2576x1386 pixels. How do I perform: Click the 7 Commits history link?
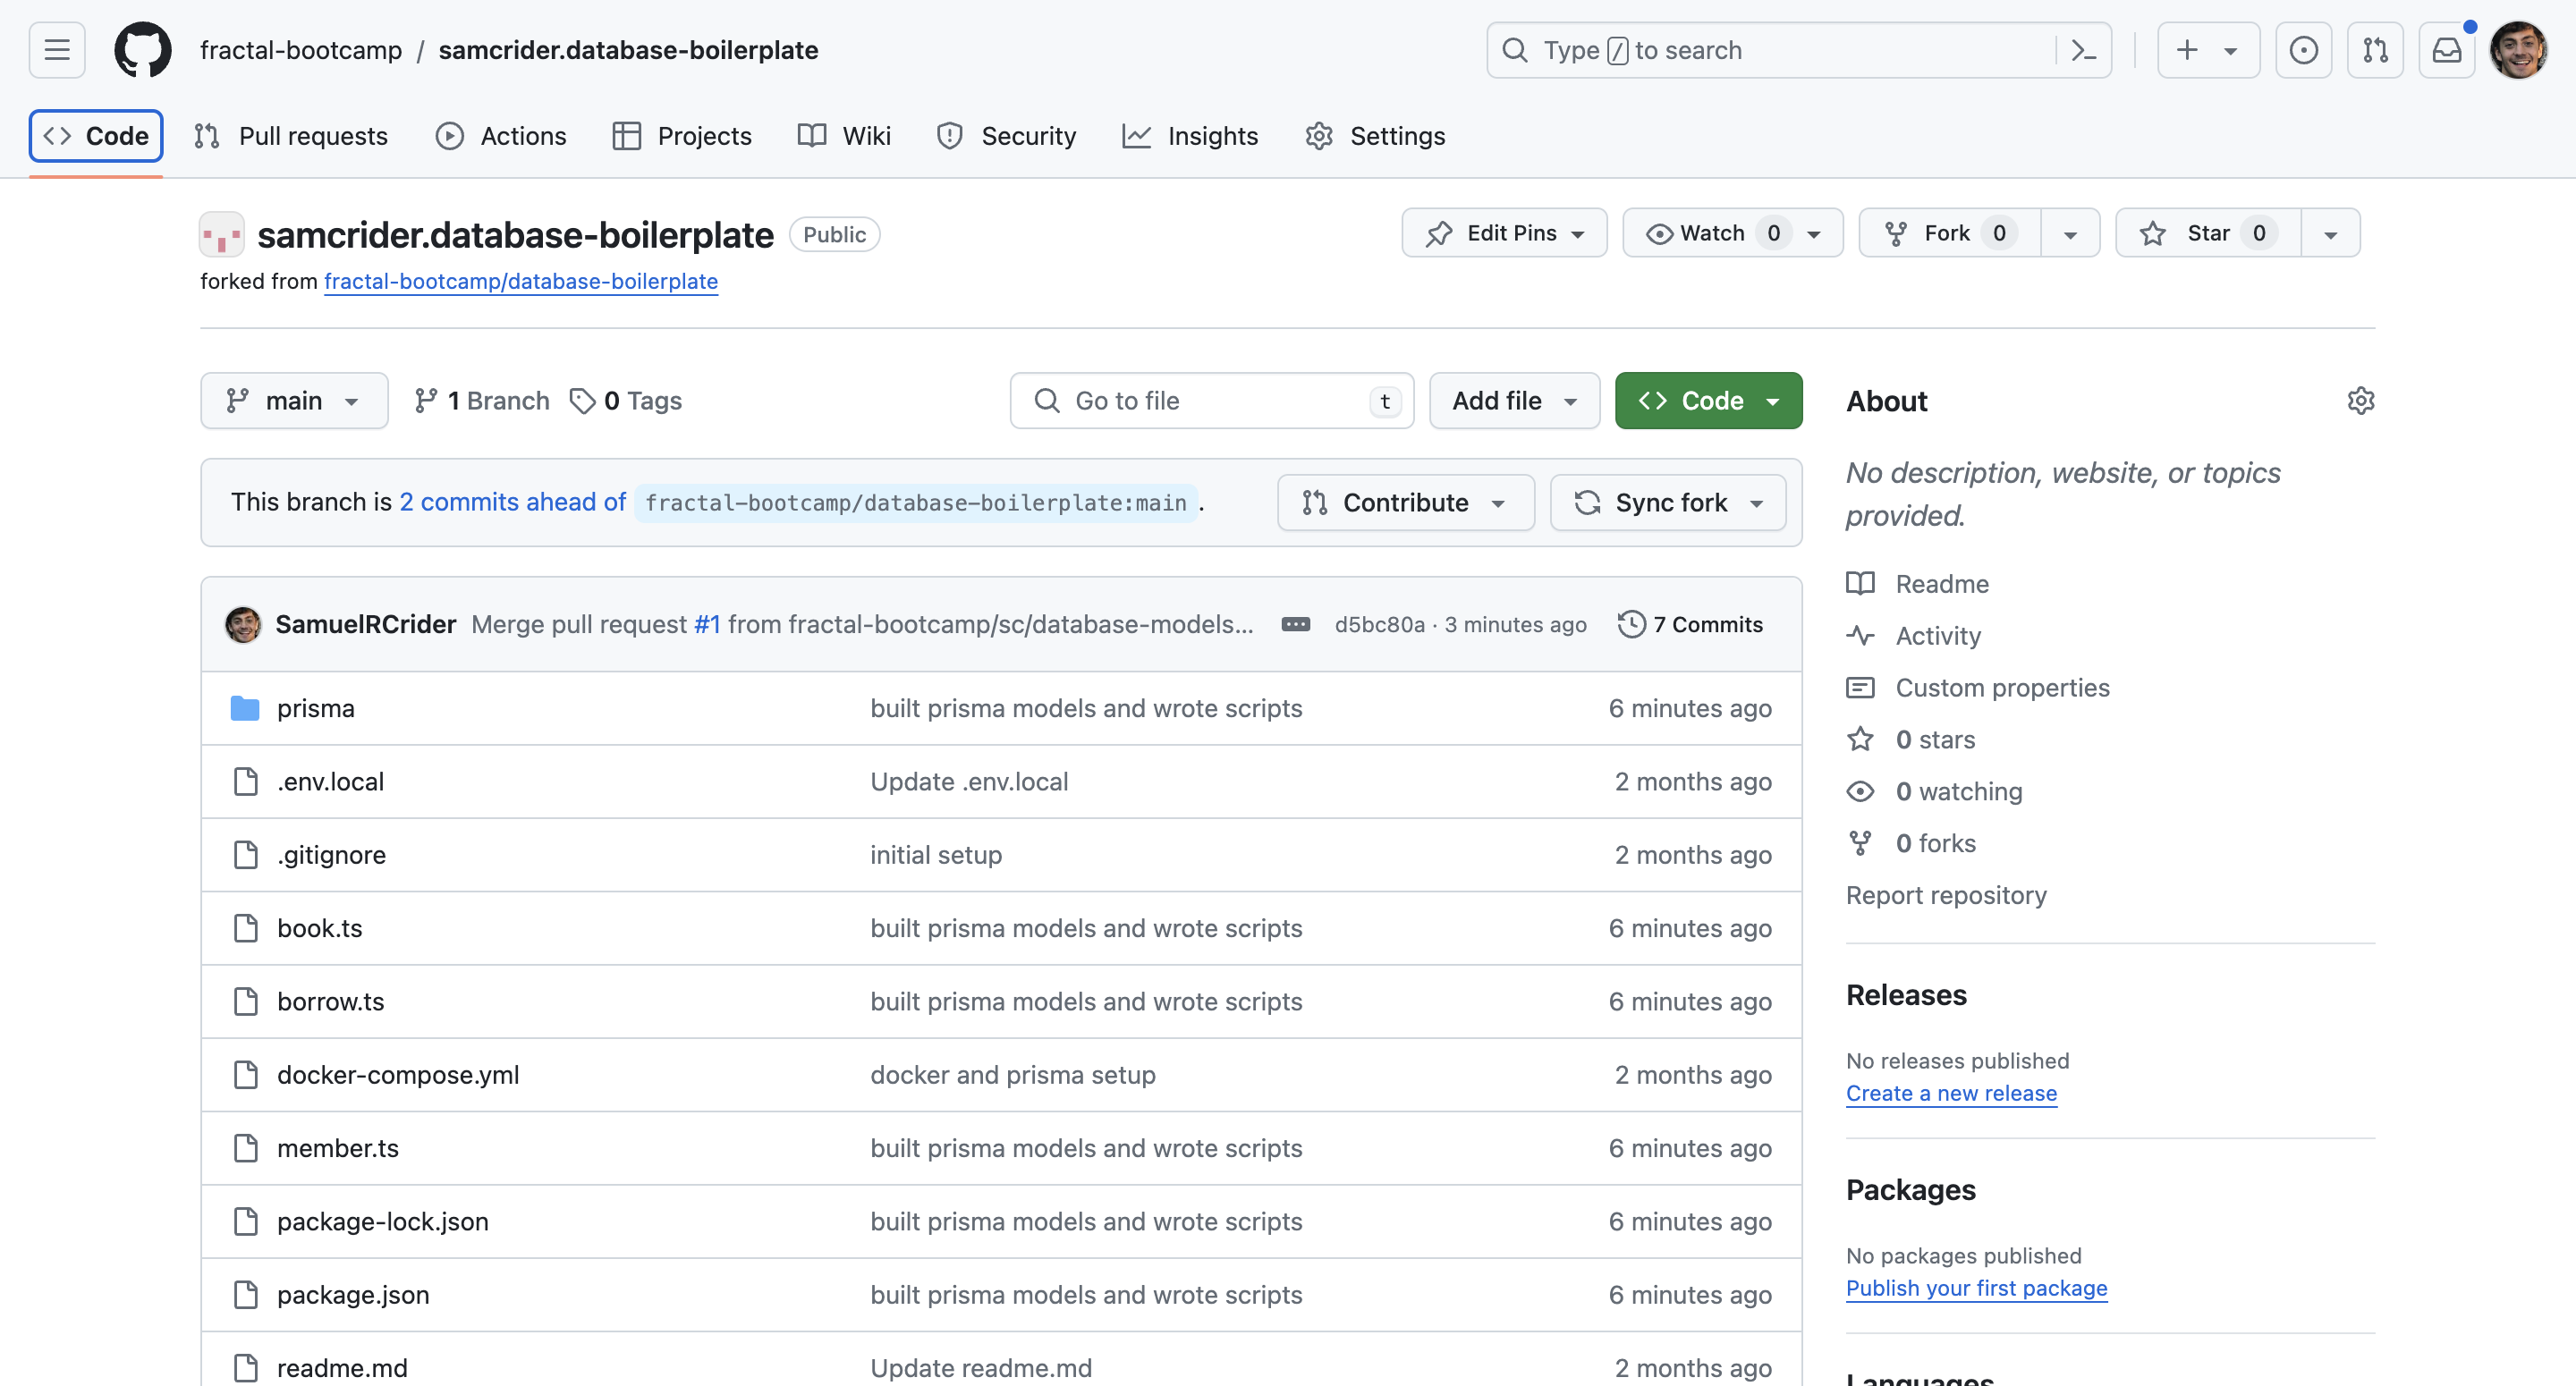tap(1690, 624)
